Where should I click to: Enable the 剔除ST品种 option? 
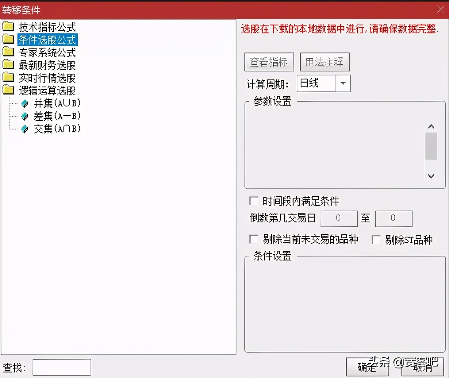pyautogui.click(x=376, y=239)
